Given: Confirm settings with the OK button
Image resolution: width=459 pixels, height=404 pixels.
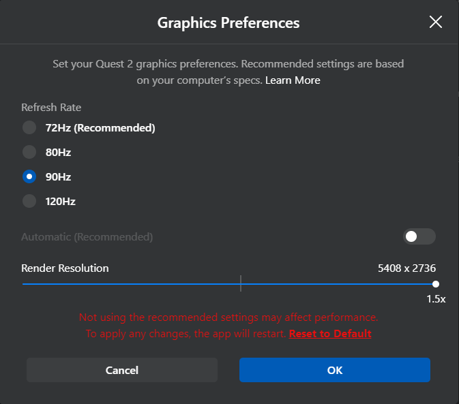Looking at the screenshot, I should click(x=334, y=371).
